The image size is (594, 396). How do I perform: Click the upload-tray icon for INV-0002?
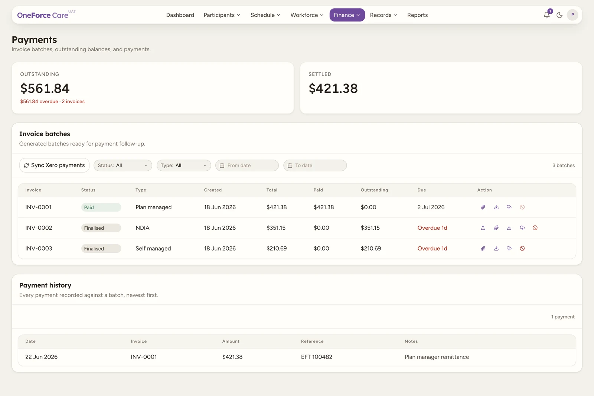483,228
